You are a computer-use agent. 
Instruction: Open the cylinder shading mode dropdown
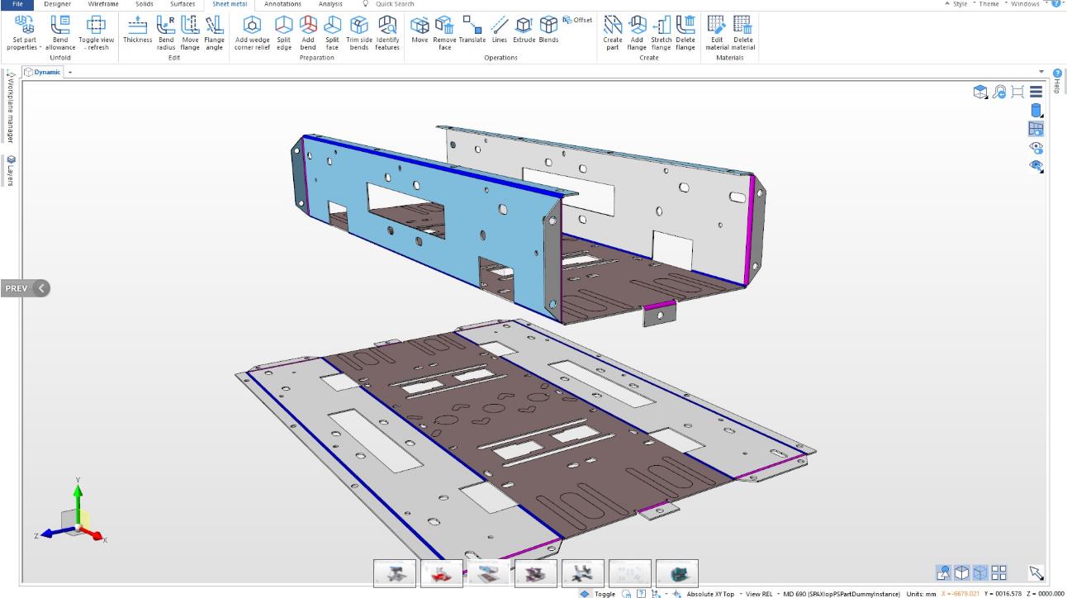(x=1036, y=111)
